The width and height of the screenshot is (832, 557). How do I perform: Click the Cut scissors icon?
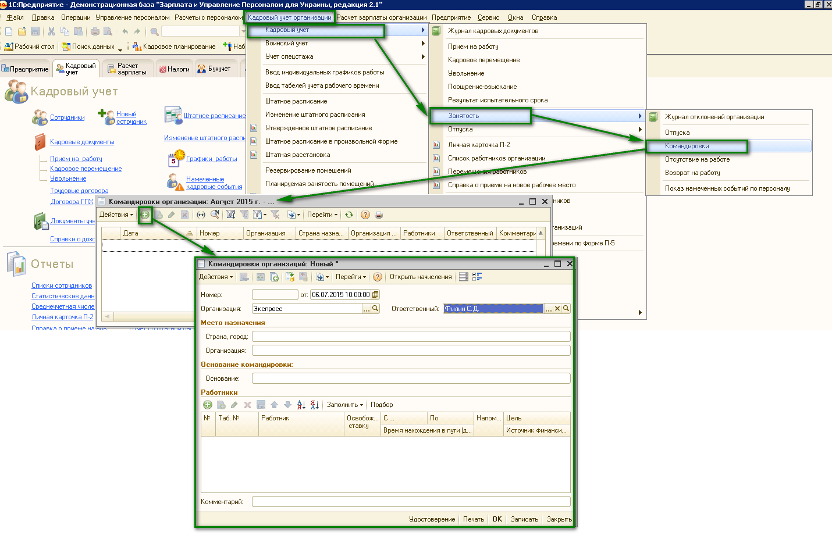coord(51,31)
